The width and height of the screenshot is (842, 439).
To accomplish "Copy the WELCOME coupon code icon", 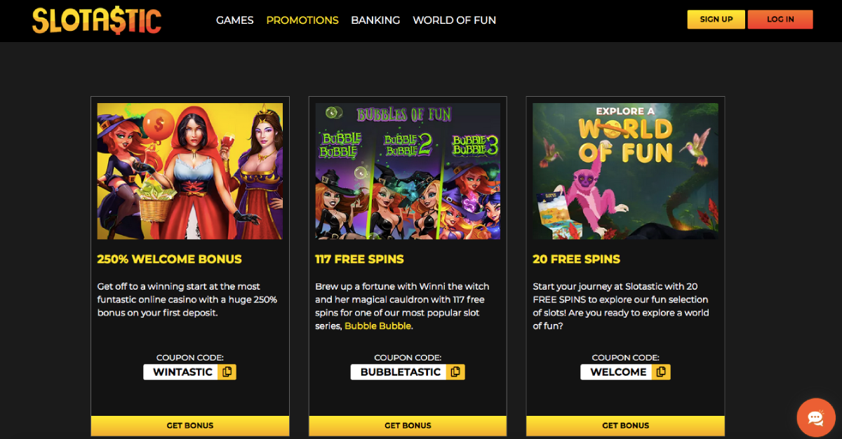I will point(661,372).
